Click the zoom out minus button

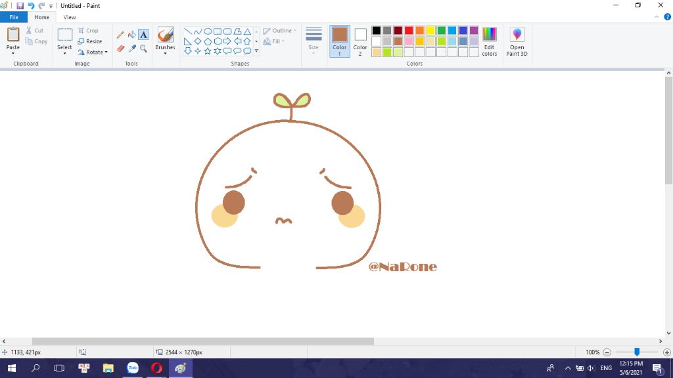[x=607, y=352]
